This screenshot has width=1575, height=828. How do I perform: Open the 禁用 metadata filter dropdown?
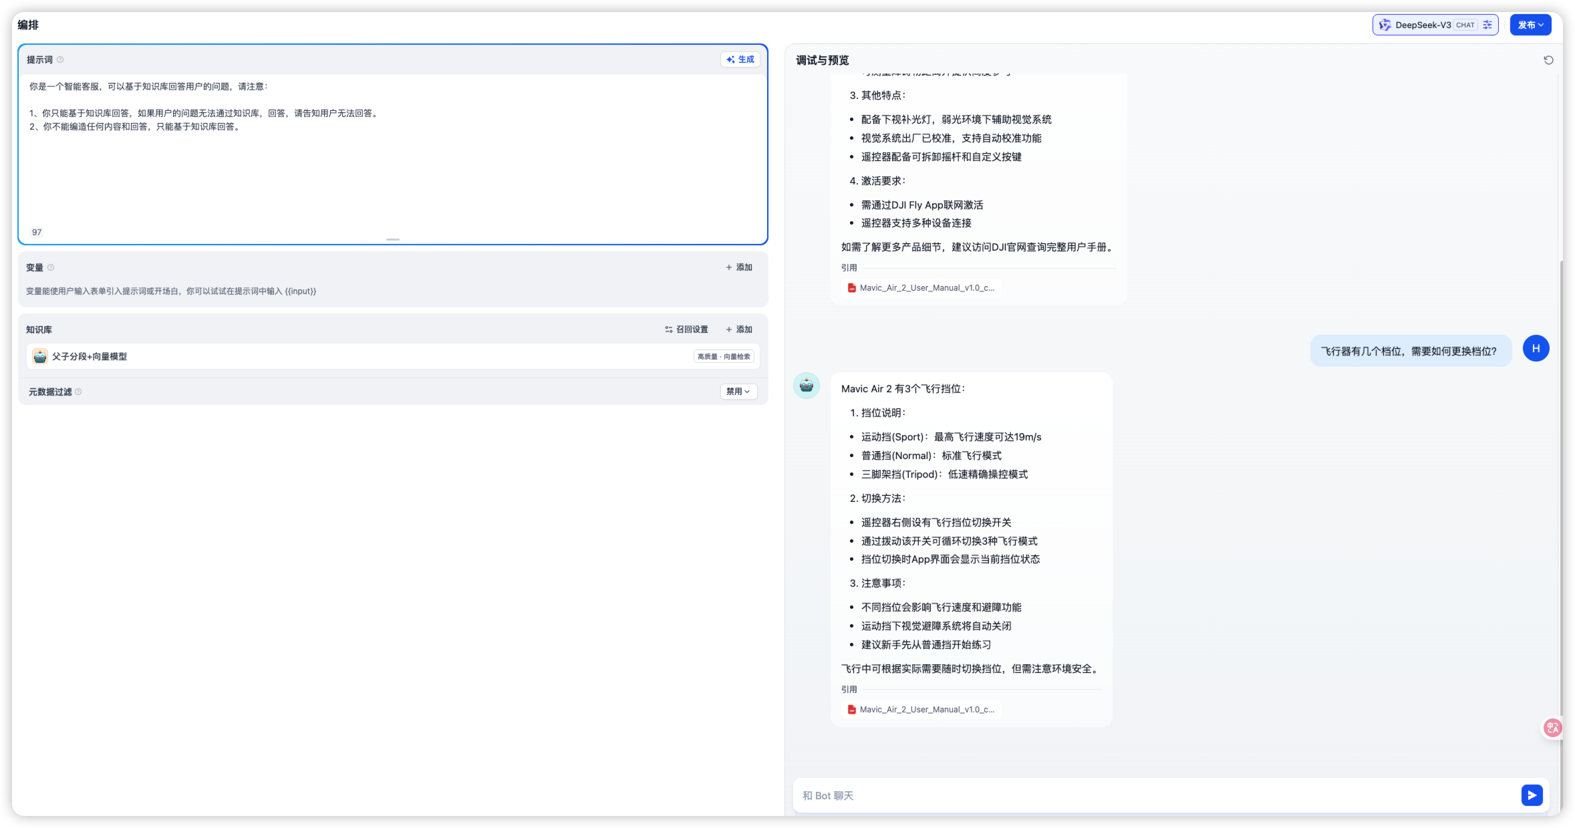[x=738, y=392]
